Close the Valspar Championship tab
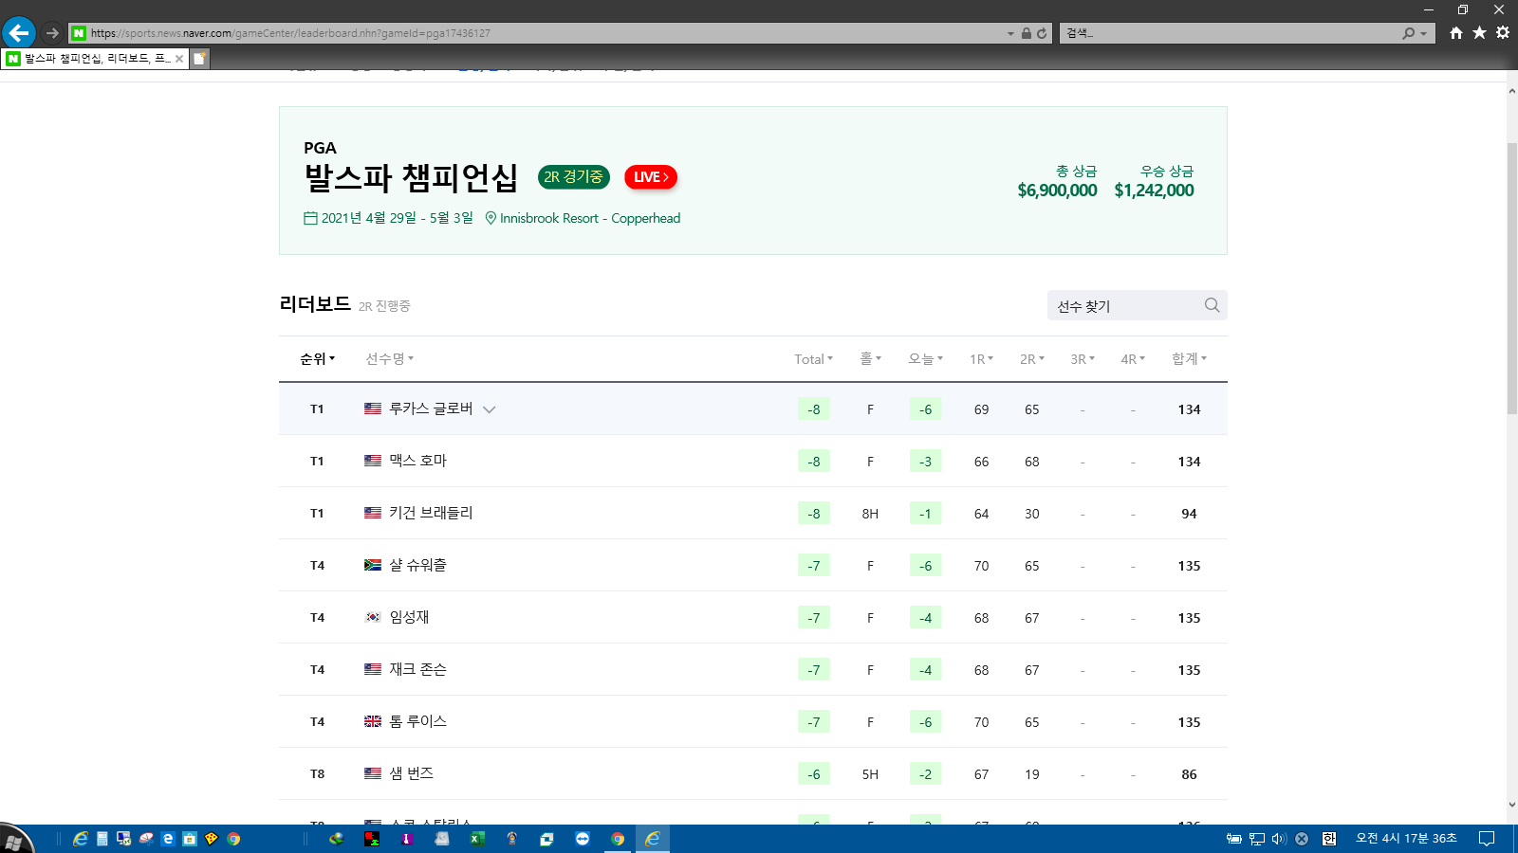This screenshot has height=853, width=1518. pos(179,59)
